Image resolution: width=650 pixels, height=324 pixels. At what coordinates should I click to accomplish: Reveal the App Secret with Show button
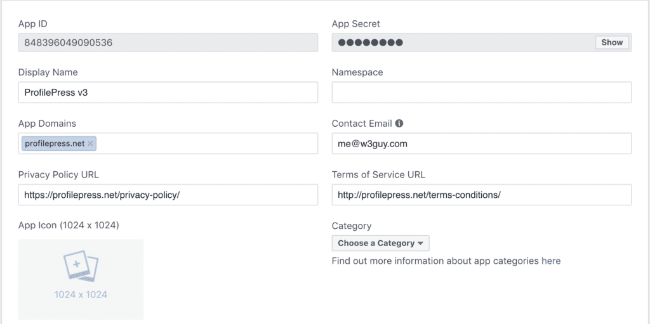612,42
